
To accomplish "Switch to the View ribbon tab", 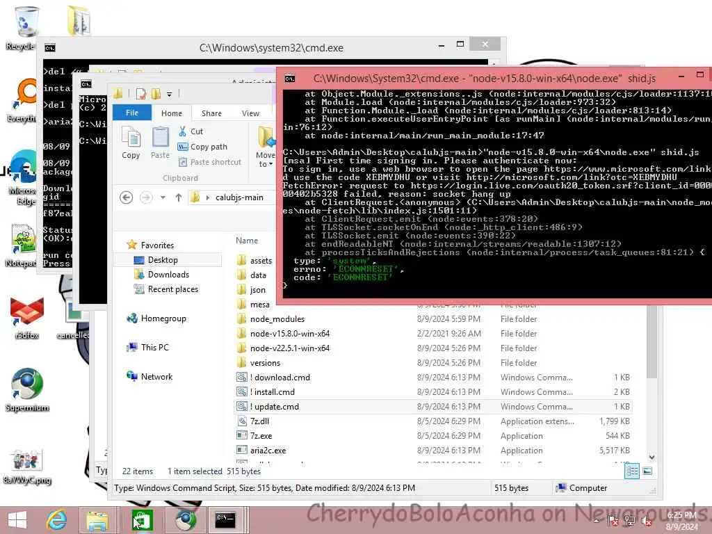I will [x=250, y=113].
